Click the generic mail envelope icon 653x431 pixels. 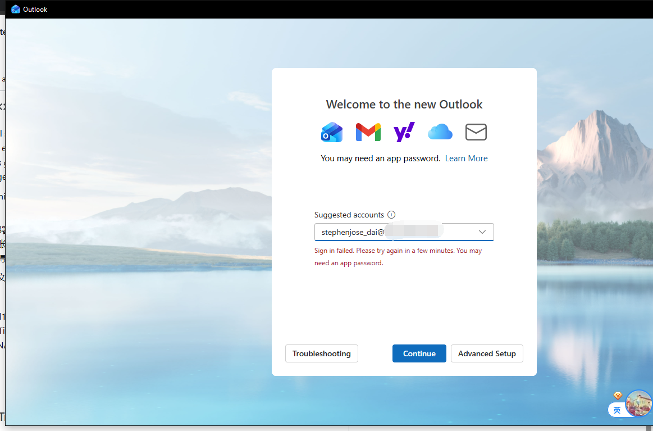point(476,132)
